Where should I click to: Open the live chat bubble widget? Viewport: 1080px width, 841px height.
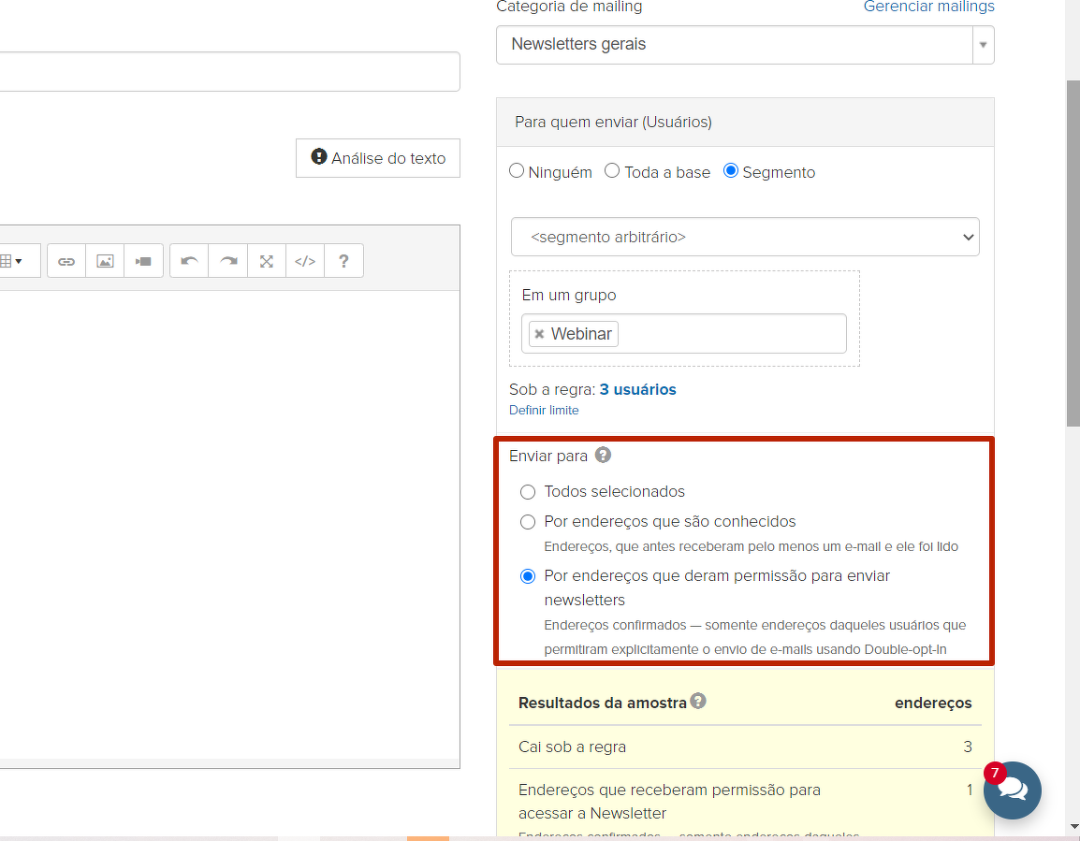tap(1012, 790)
